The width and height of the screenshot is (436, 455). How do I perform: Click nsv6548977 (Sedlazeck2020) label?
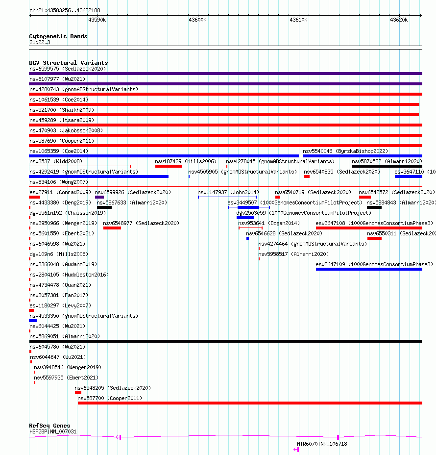coord(141,224)
